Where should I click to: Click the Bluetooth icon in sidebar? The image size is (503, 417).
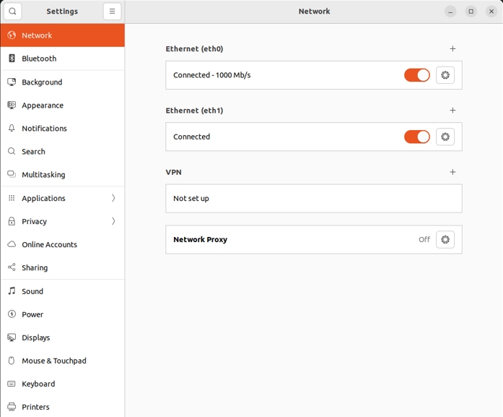pyautogui.click(x=12, y=58)
